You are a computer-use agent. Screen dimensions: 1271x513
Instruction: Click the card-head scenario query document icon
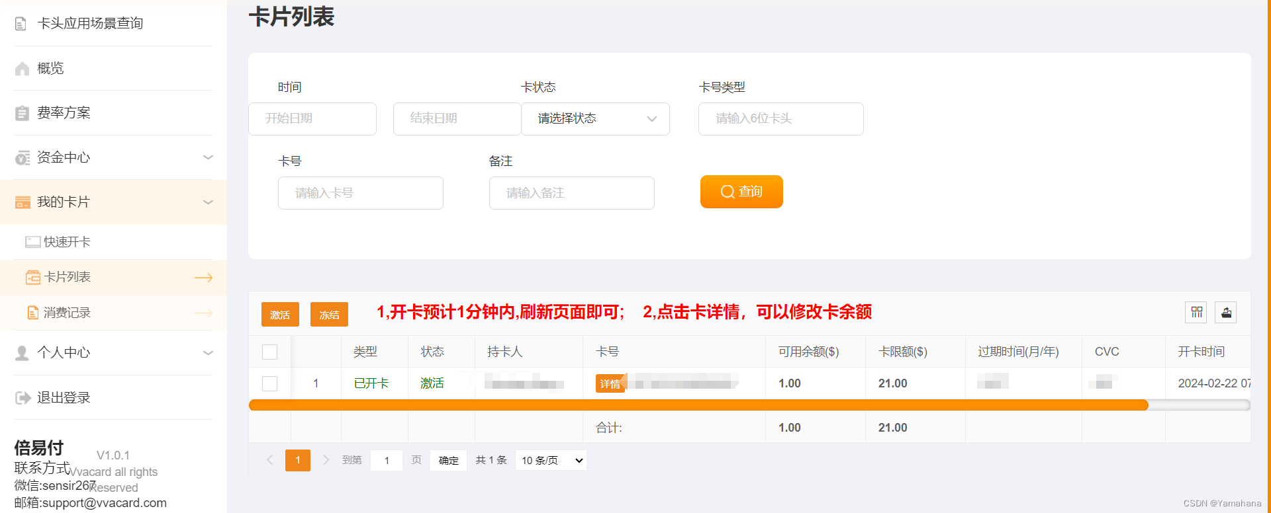point(21,24)
